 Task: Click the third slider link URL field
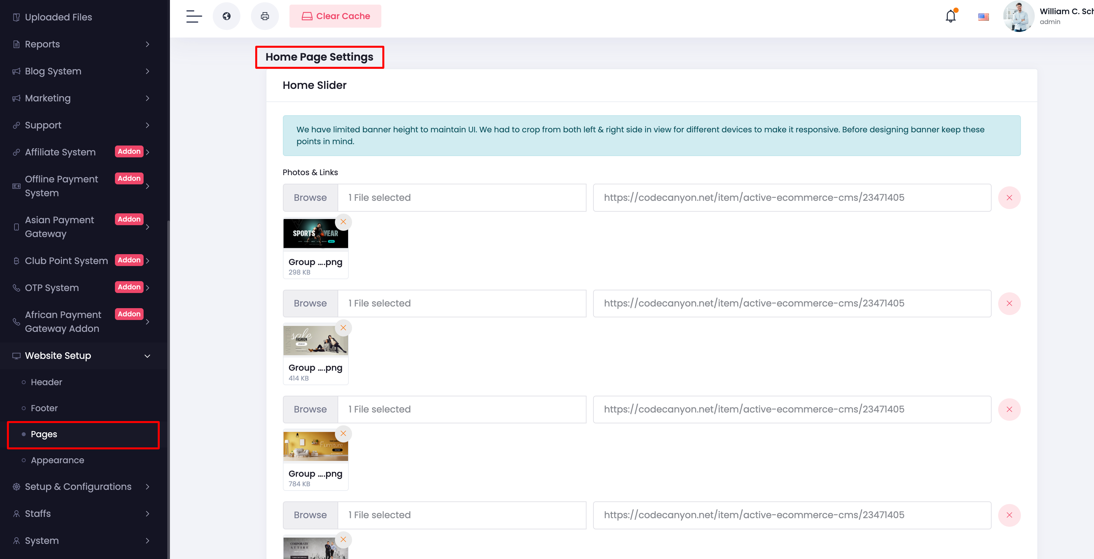click(x=792, y=409)
